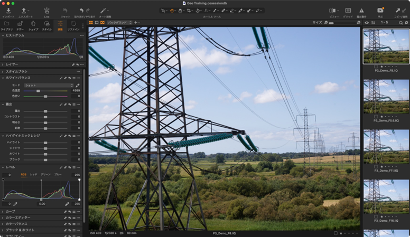Open the ショット white balance mode dropdown
This screenshot has width=410, height=237.
click(49, 86)
